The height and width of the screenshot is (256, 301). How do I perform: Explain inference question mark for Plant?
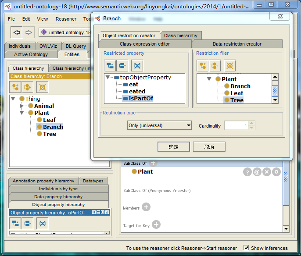(247, 172)
